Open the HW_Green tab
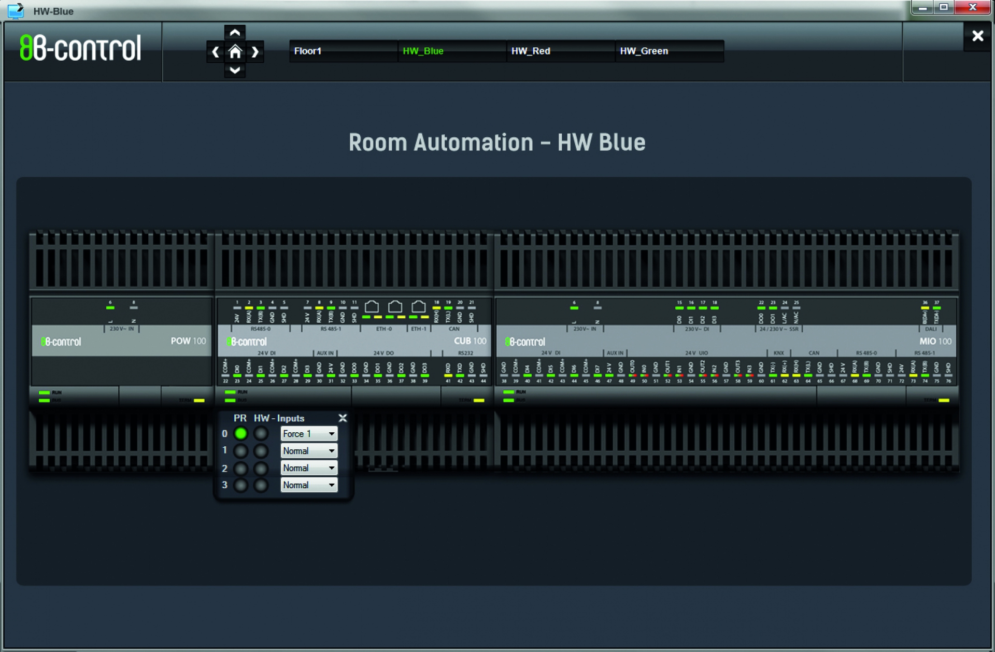This screenshot has width=995, height=652. (644, 51)
